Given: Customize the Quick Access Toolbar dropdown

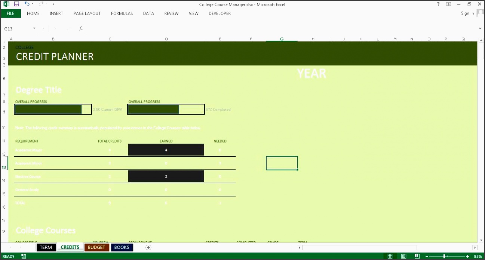Looking at the screenshot, I should (53, 4).
